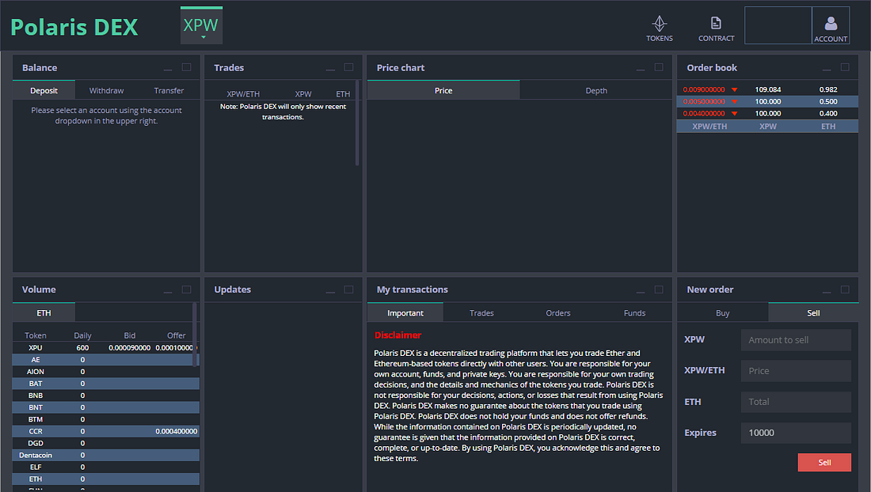Click the Volume panel scrollbar
This screenshot has height=492, width=871.
pos(195,335)
